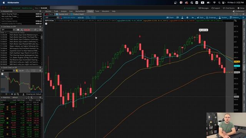Click the Hi: 437.36 price bubble
246x138 pixels.
point(203,30)
